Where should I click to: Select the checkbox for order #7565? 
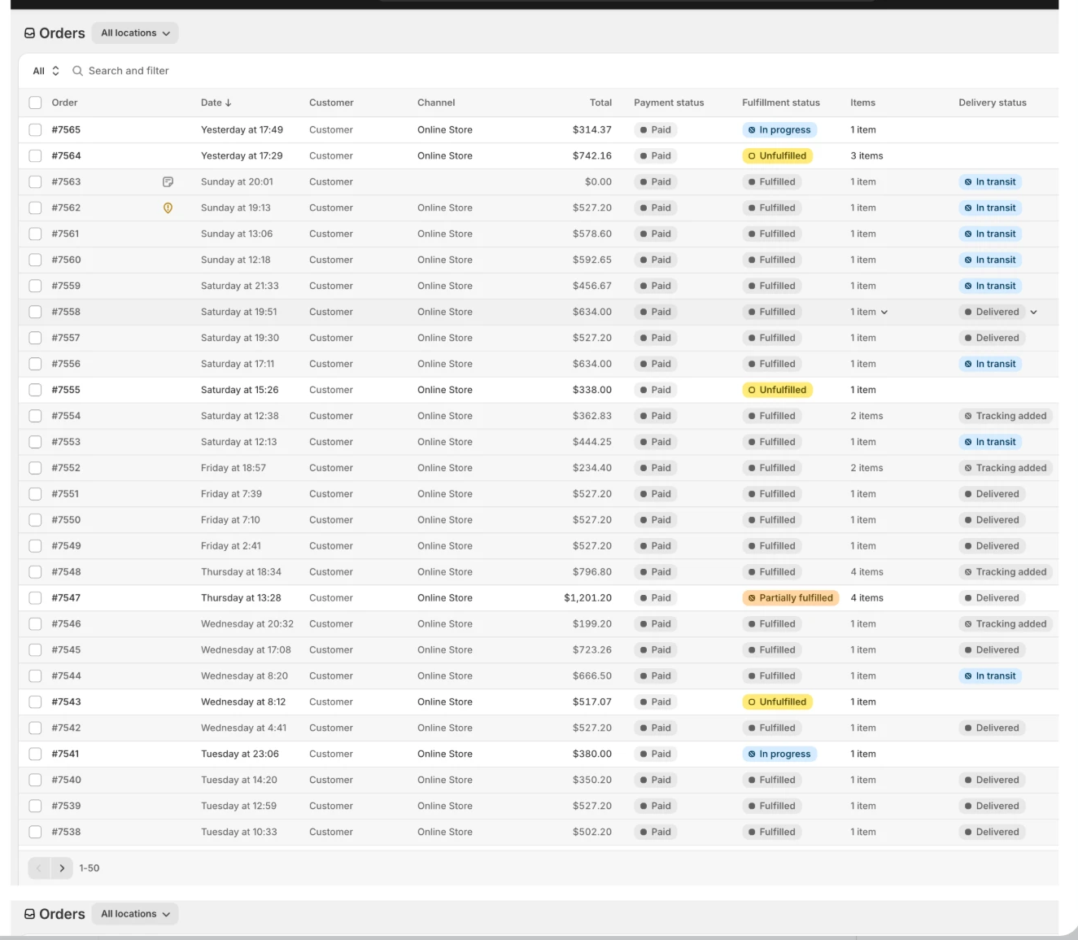pos(35,130)
